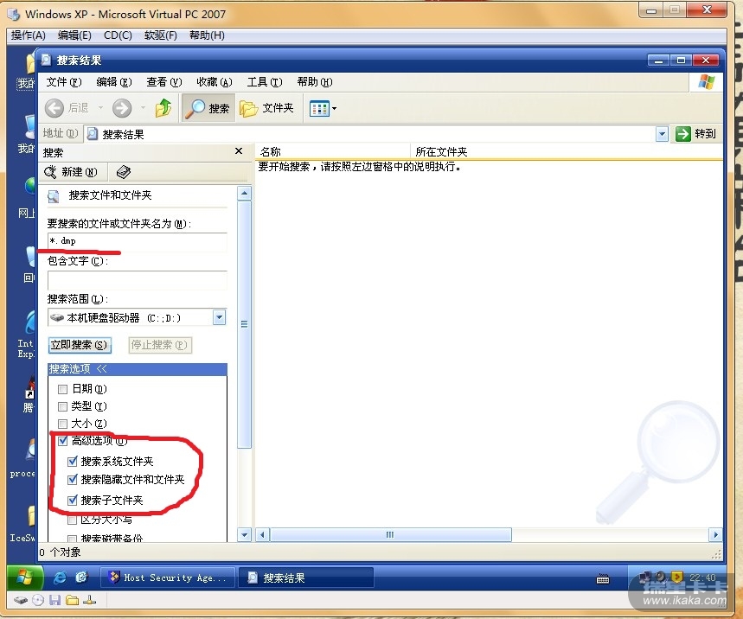
Task: Click 搜索结果 taskbar button
Action: [306, 578]
